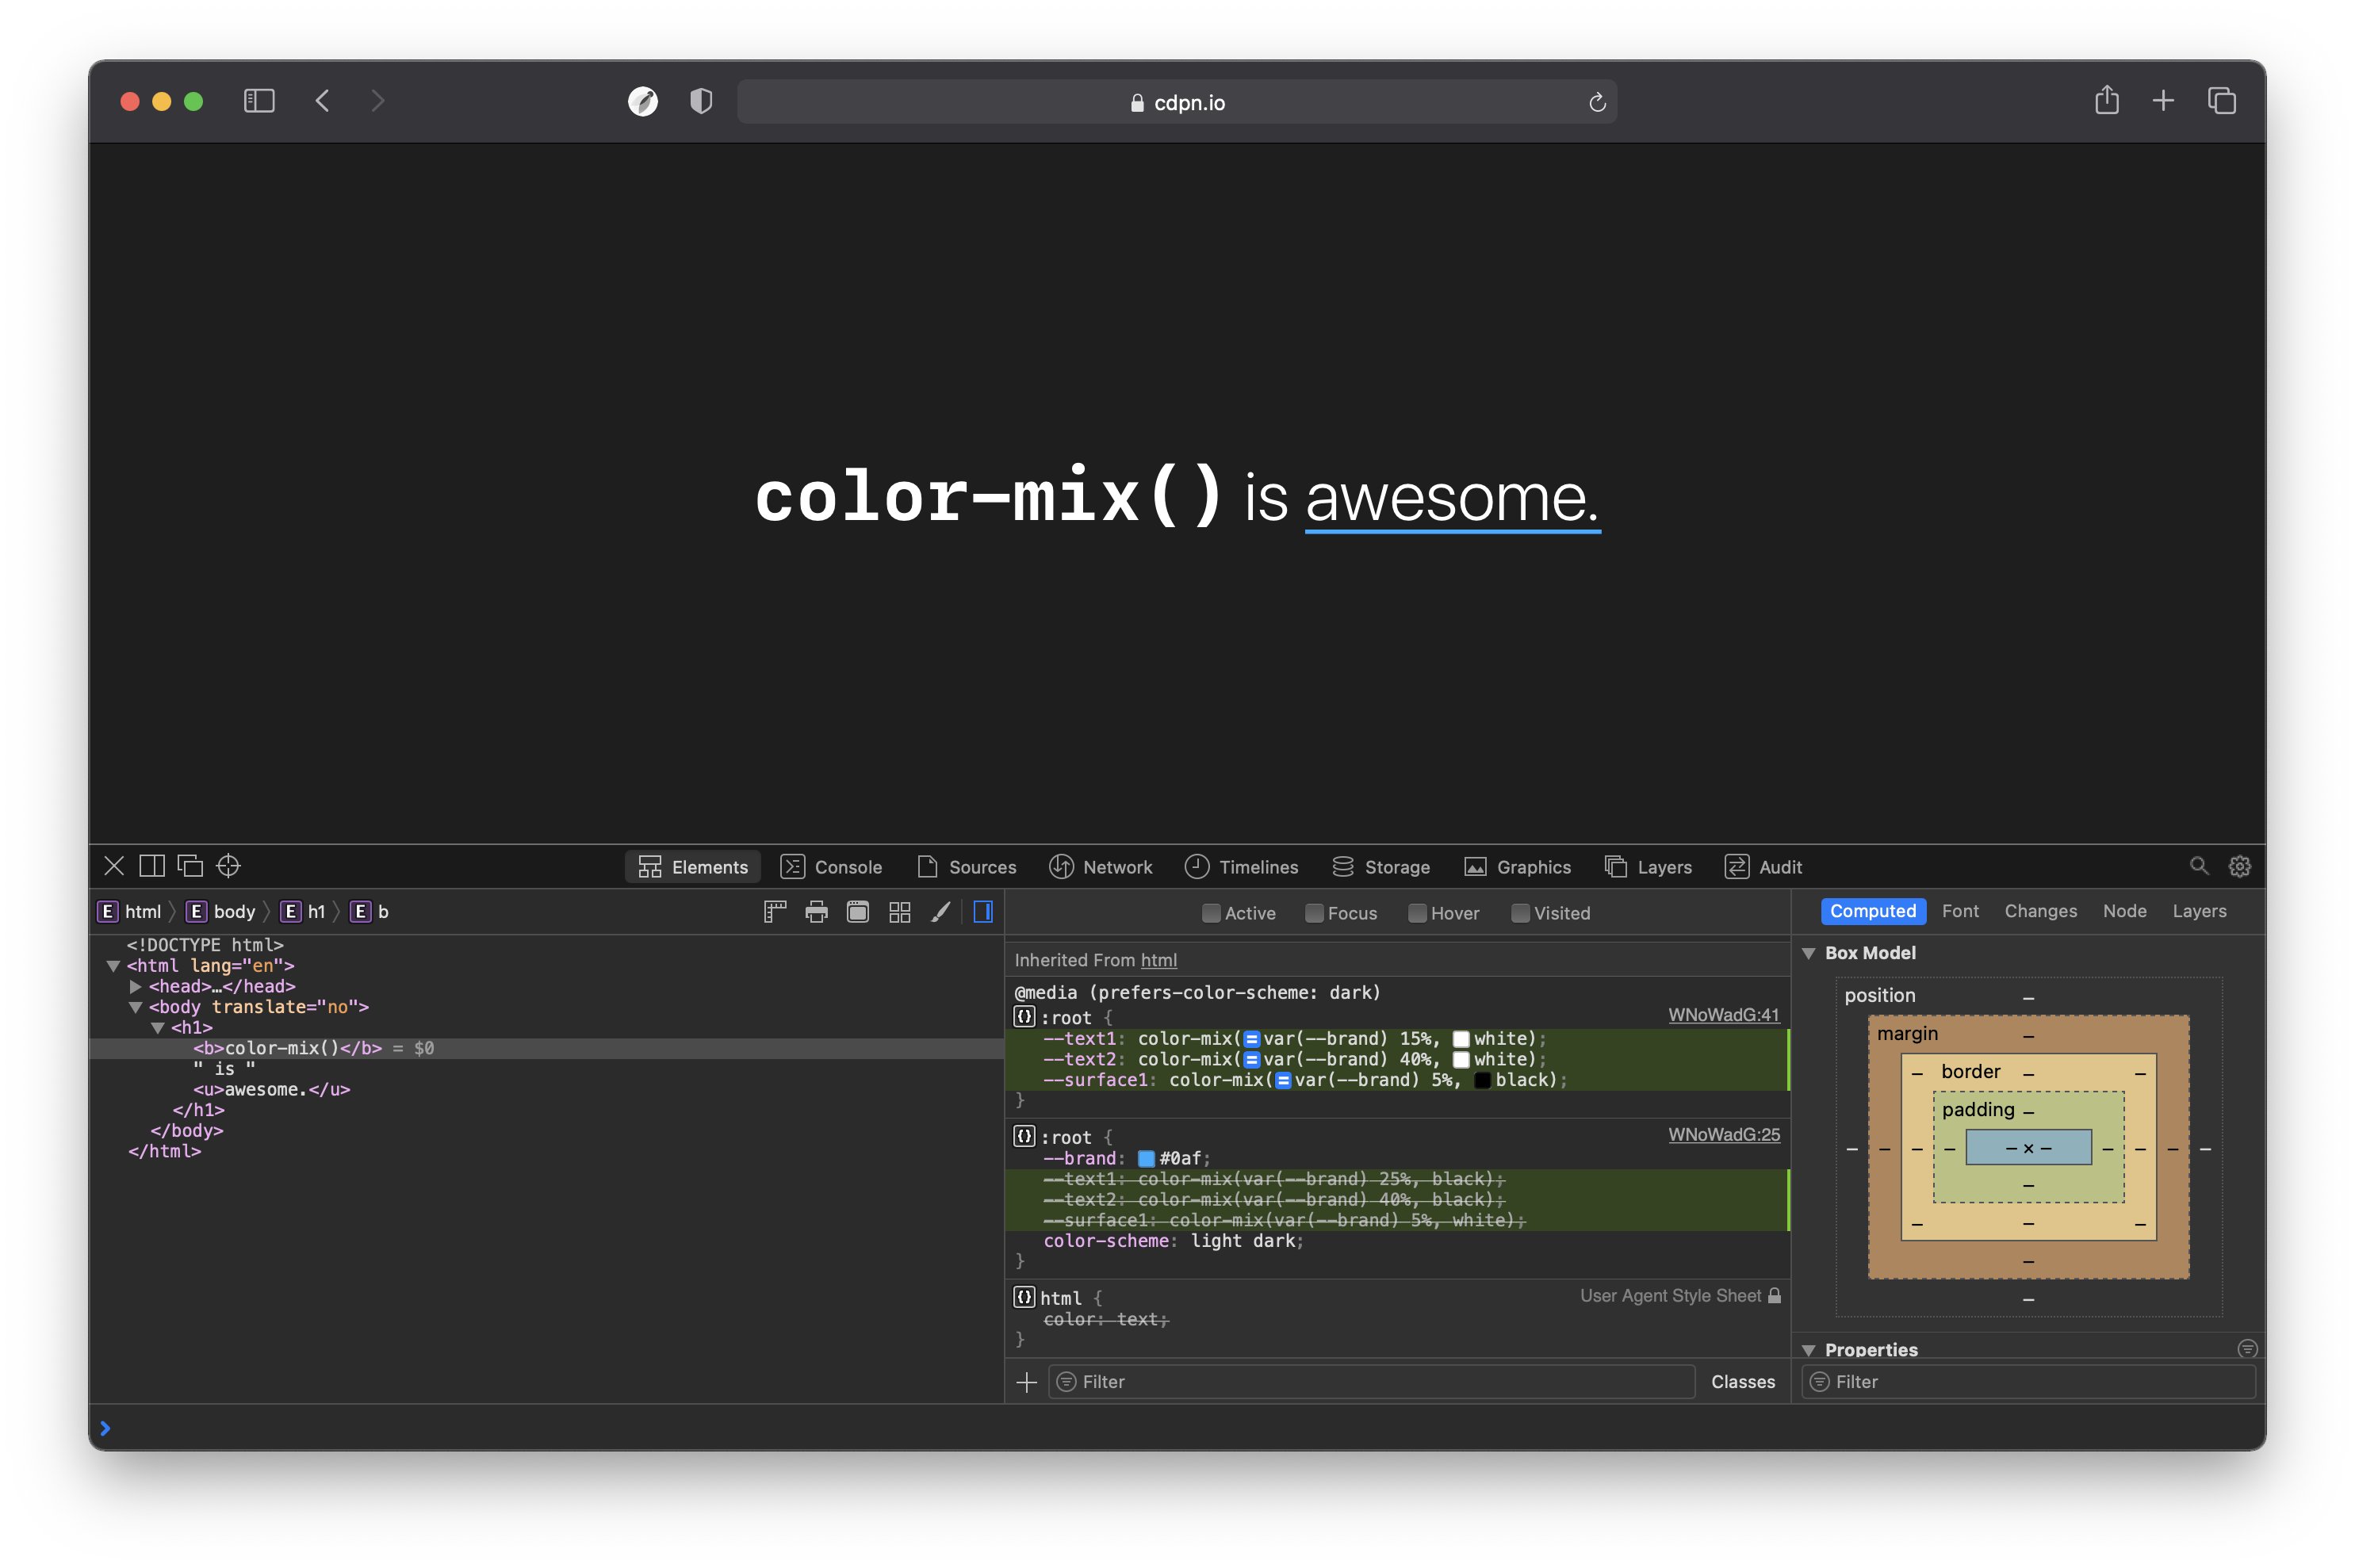Click the print media styles icon
The height and width of the screenshot is (1568, 2355).
tap(817, 912)
